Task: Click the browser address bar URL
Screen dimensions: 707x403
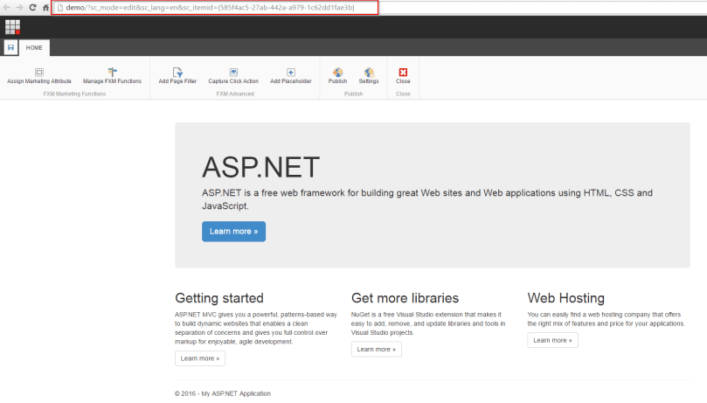Action: pos(210,7)
